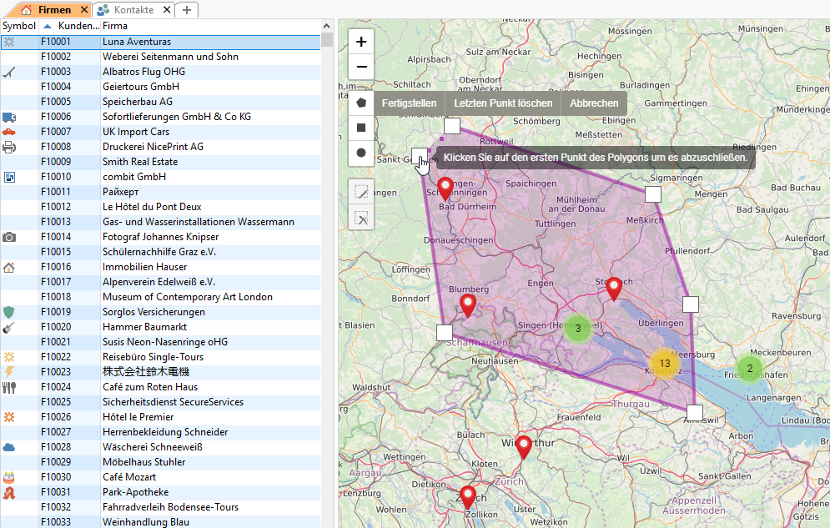Click the printer symbol beside Druckerei NicePrint AG
Image resolution: width=830 pixels, height=528 pixels.
8,146
